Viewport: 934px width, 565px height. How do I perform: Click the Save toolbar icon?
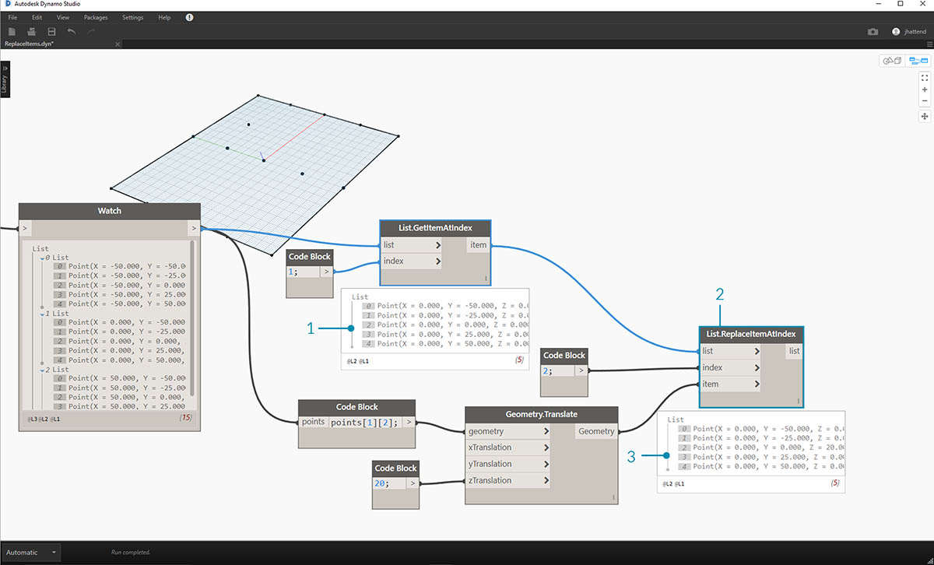coord(51,31)
